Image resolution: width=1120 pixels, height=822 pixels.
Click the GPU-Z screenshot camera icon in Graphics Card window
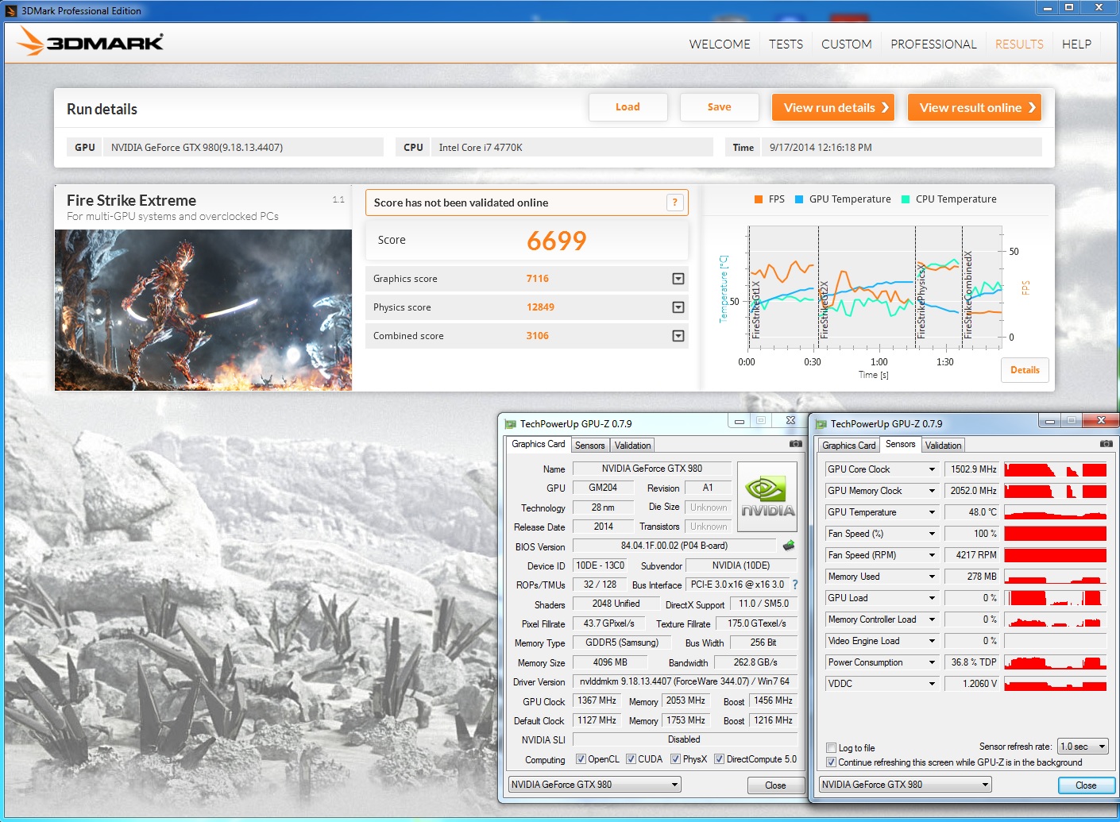pos(795,444)
